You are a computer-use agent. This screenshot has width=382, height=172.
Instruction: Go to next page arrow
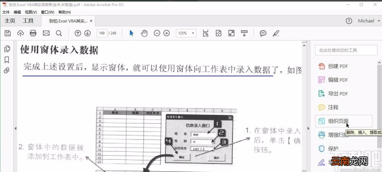pos(88,33)
